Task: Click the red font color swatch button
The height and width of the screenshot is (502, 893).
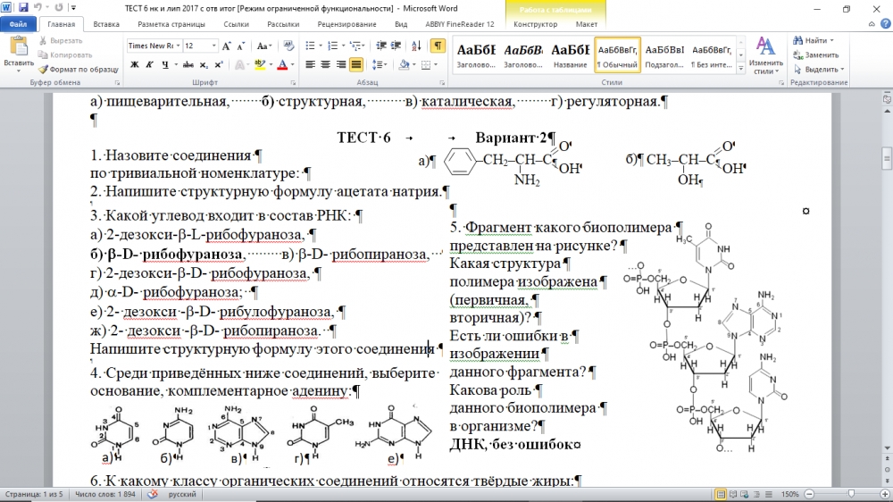Action: click(x=284, y=64)
